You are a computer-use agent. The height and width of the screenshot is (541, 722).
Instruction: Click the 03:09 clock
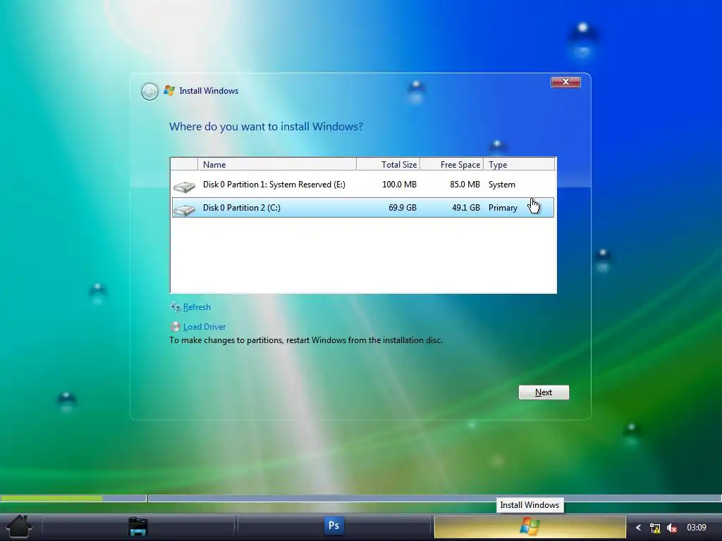click(x=696, y=527)
